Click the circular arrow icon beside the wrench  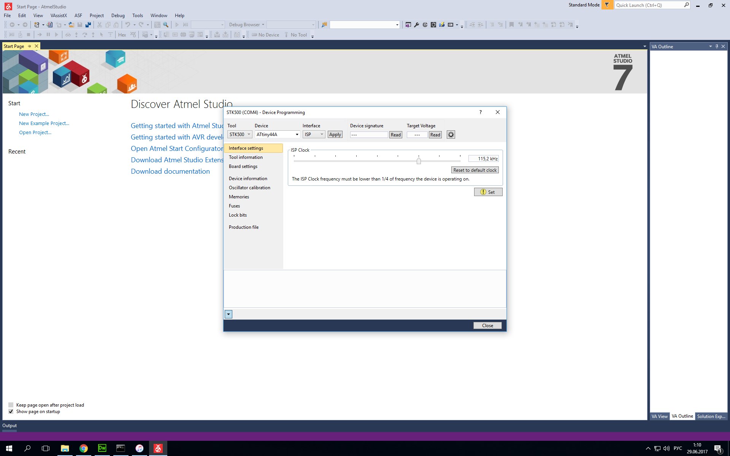tap(425, 25)
